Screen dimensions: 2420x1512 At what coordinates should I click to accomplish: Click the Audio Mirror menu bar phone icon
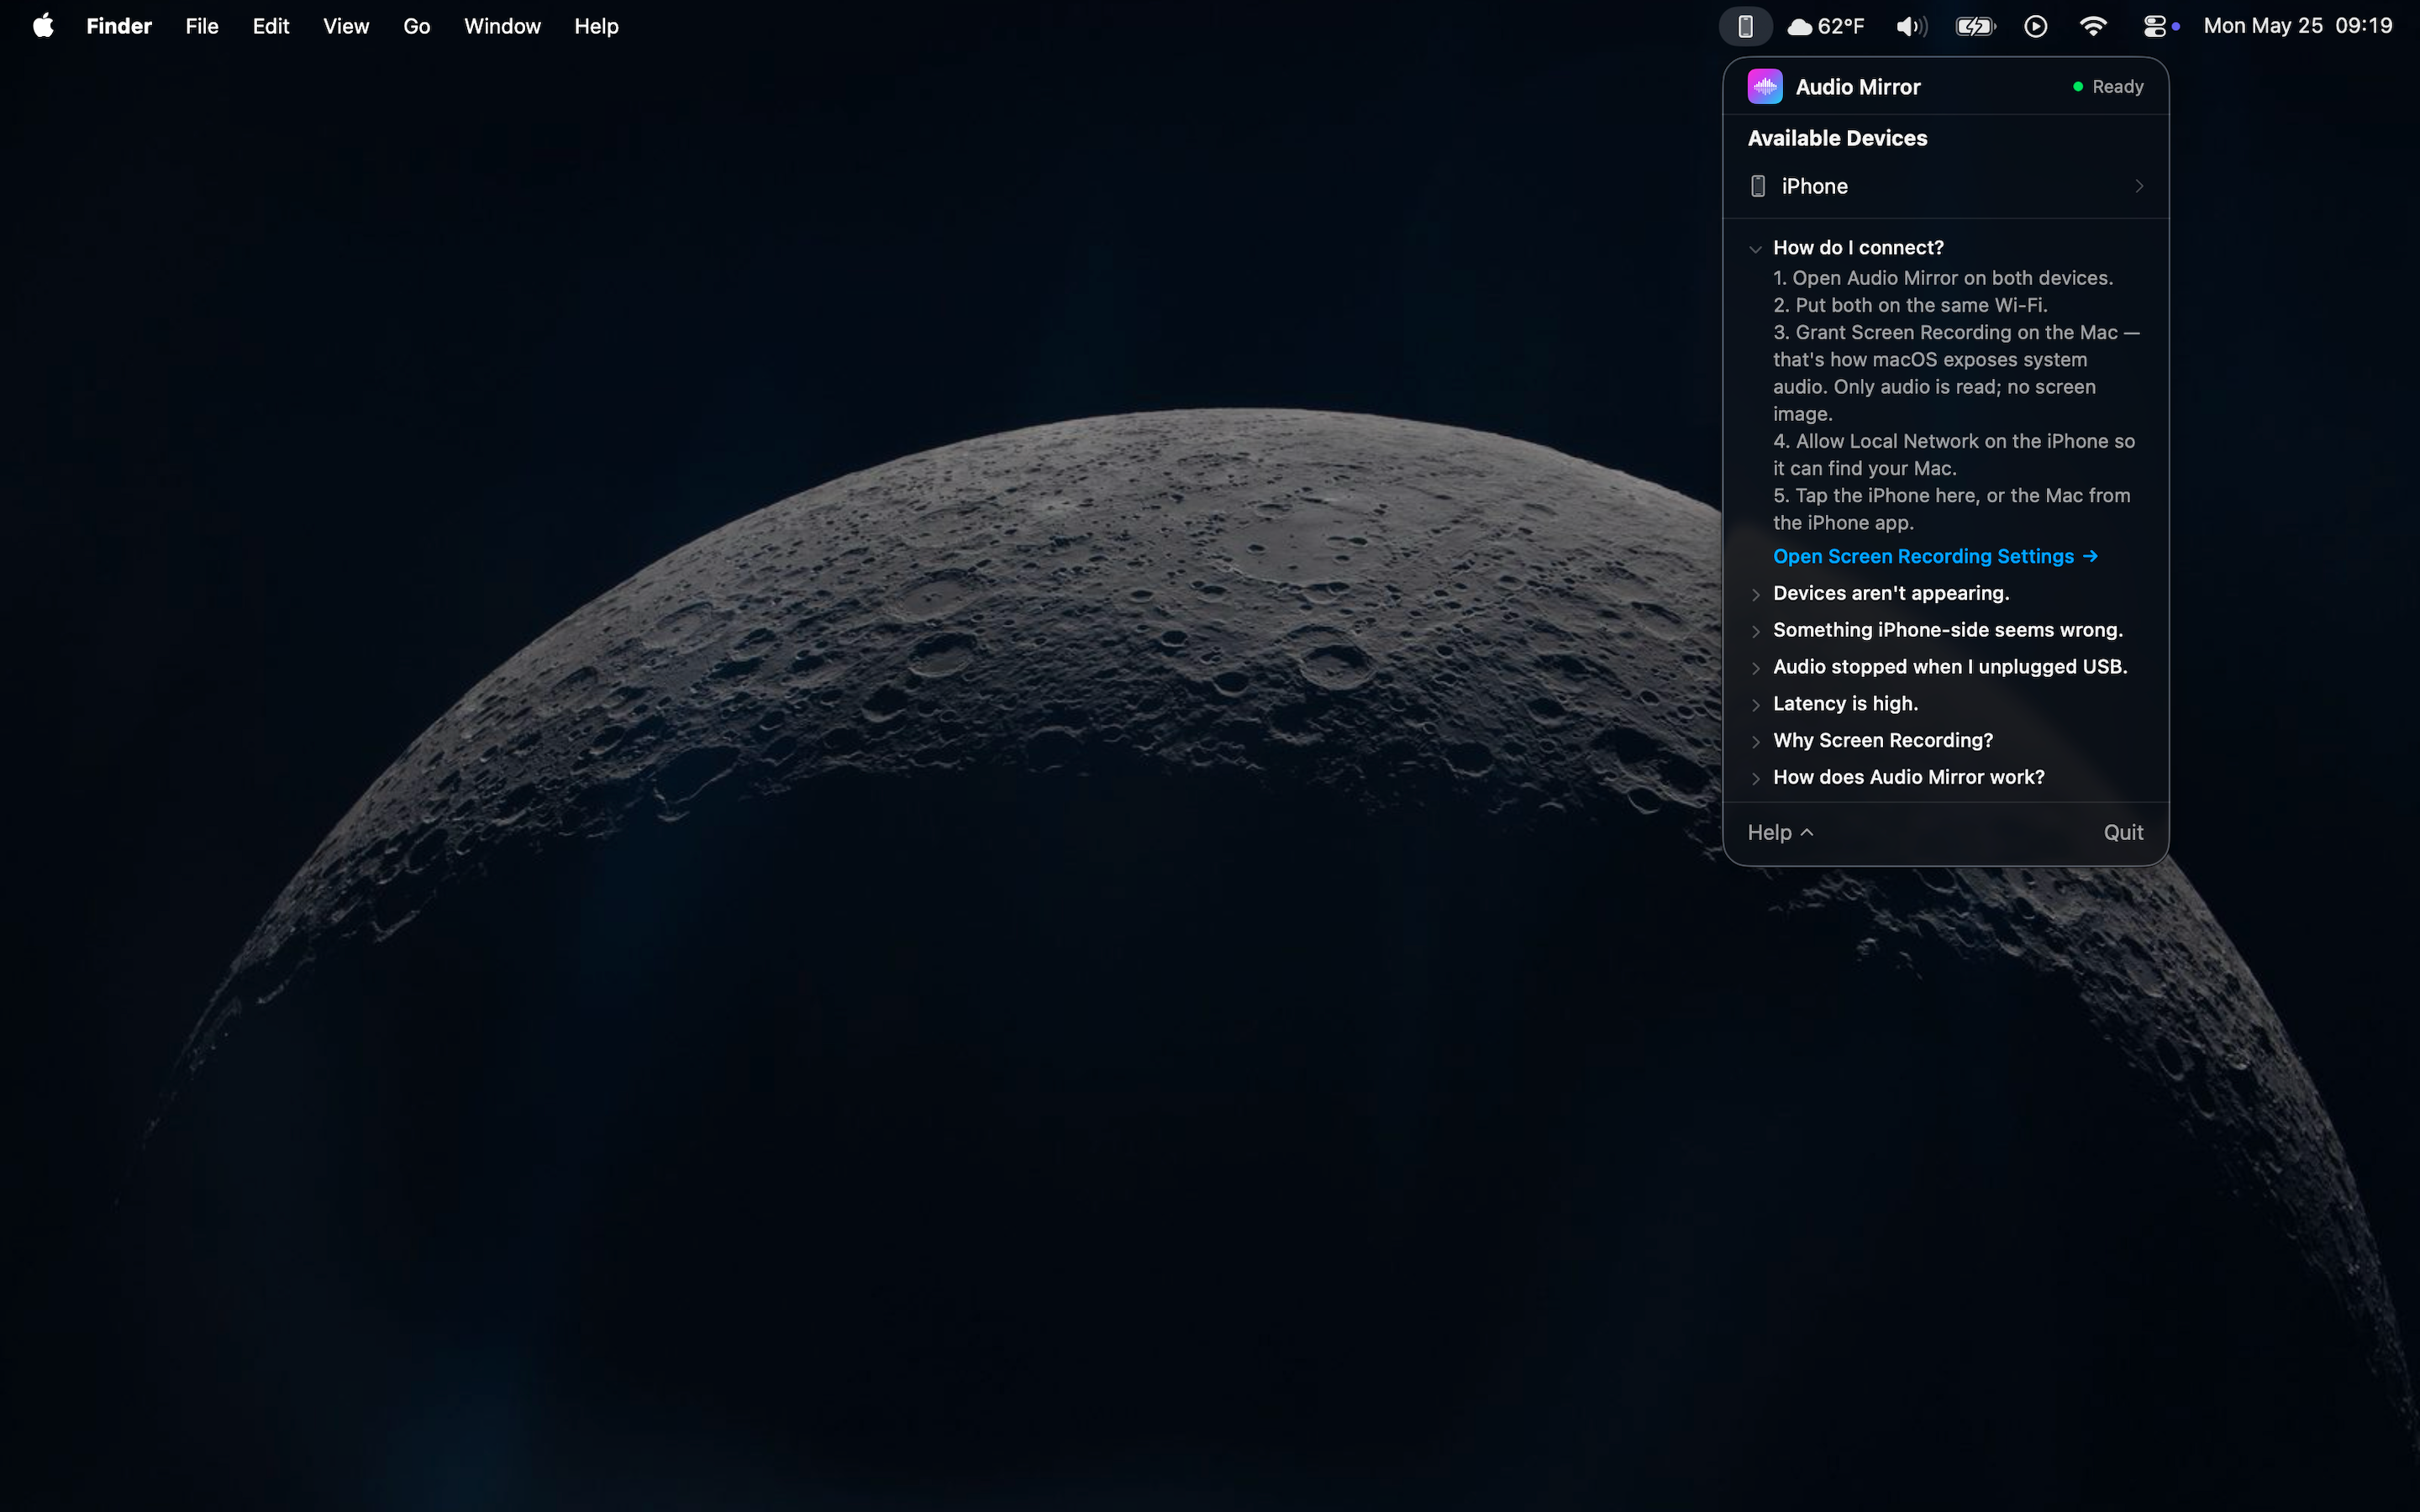tap(1745, 26)
